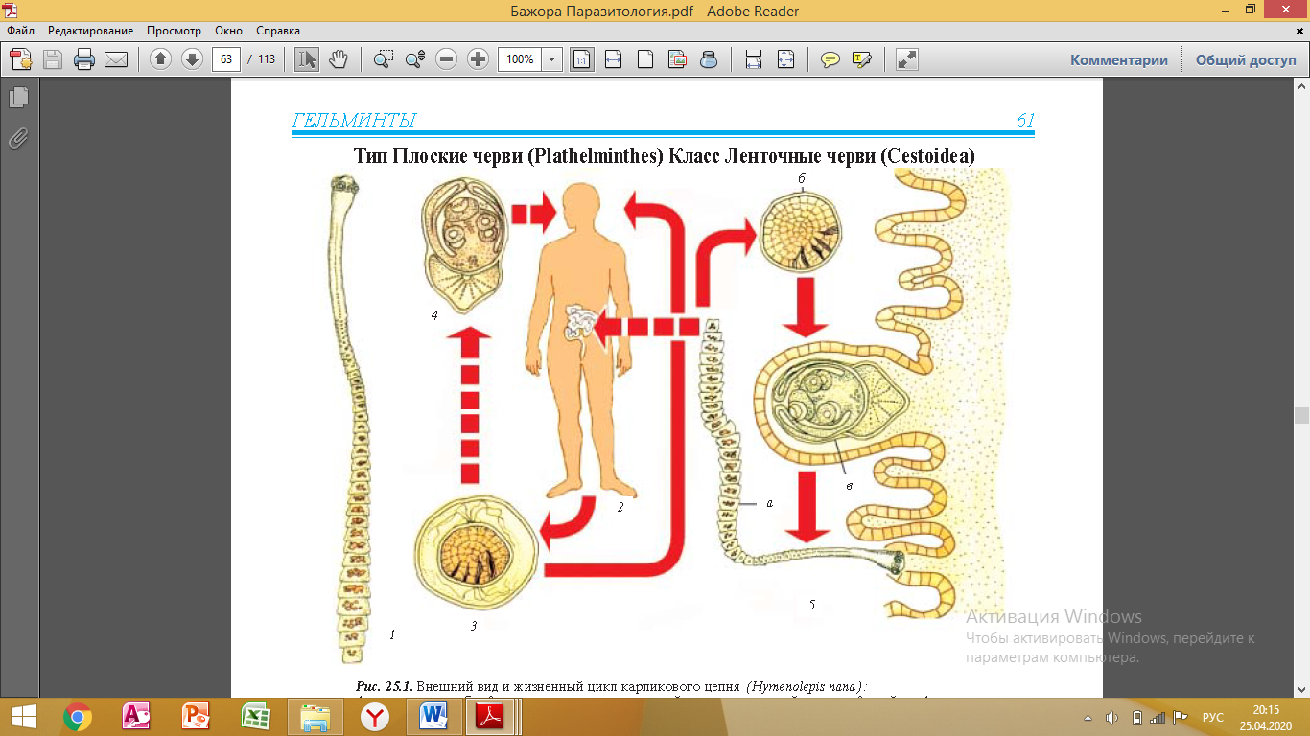Image resolution: width=1310 pixels, height=736 pixels.
Task: Toggle Actual Size 1:1 view
Action: [x=581, y=59]
